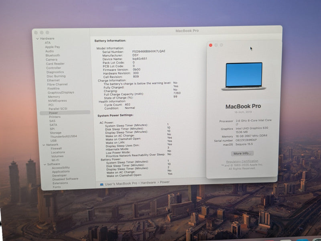Image resolution: width=321 pixels, height=241 pixels.
Task: Select Firewall under Network
Action: pos(56,149)
